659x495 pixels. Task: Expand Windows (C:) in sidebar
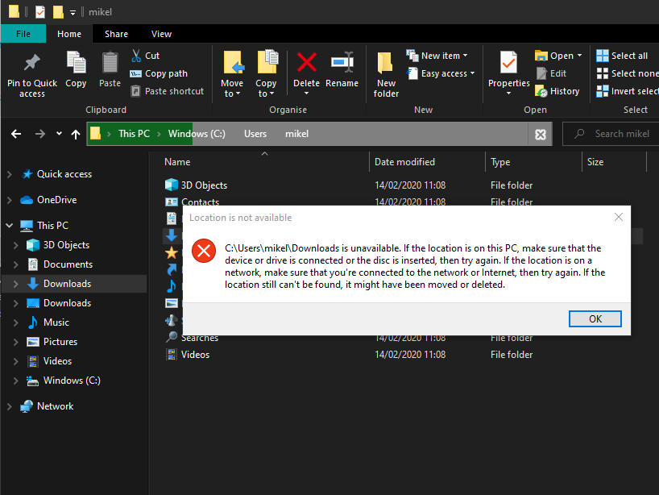click(x=16, y=381)
